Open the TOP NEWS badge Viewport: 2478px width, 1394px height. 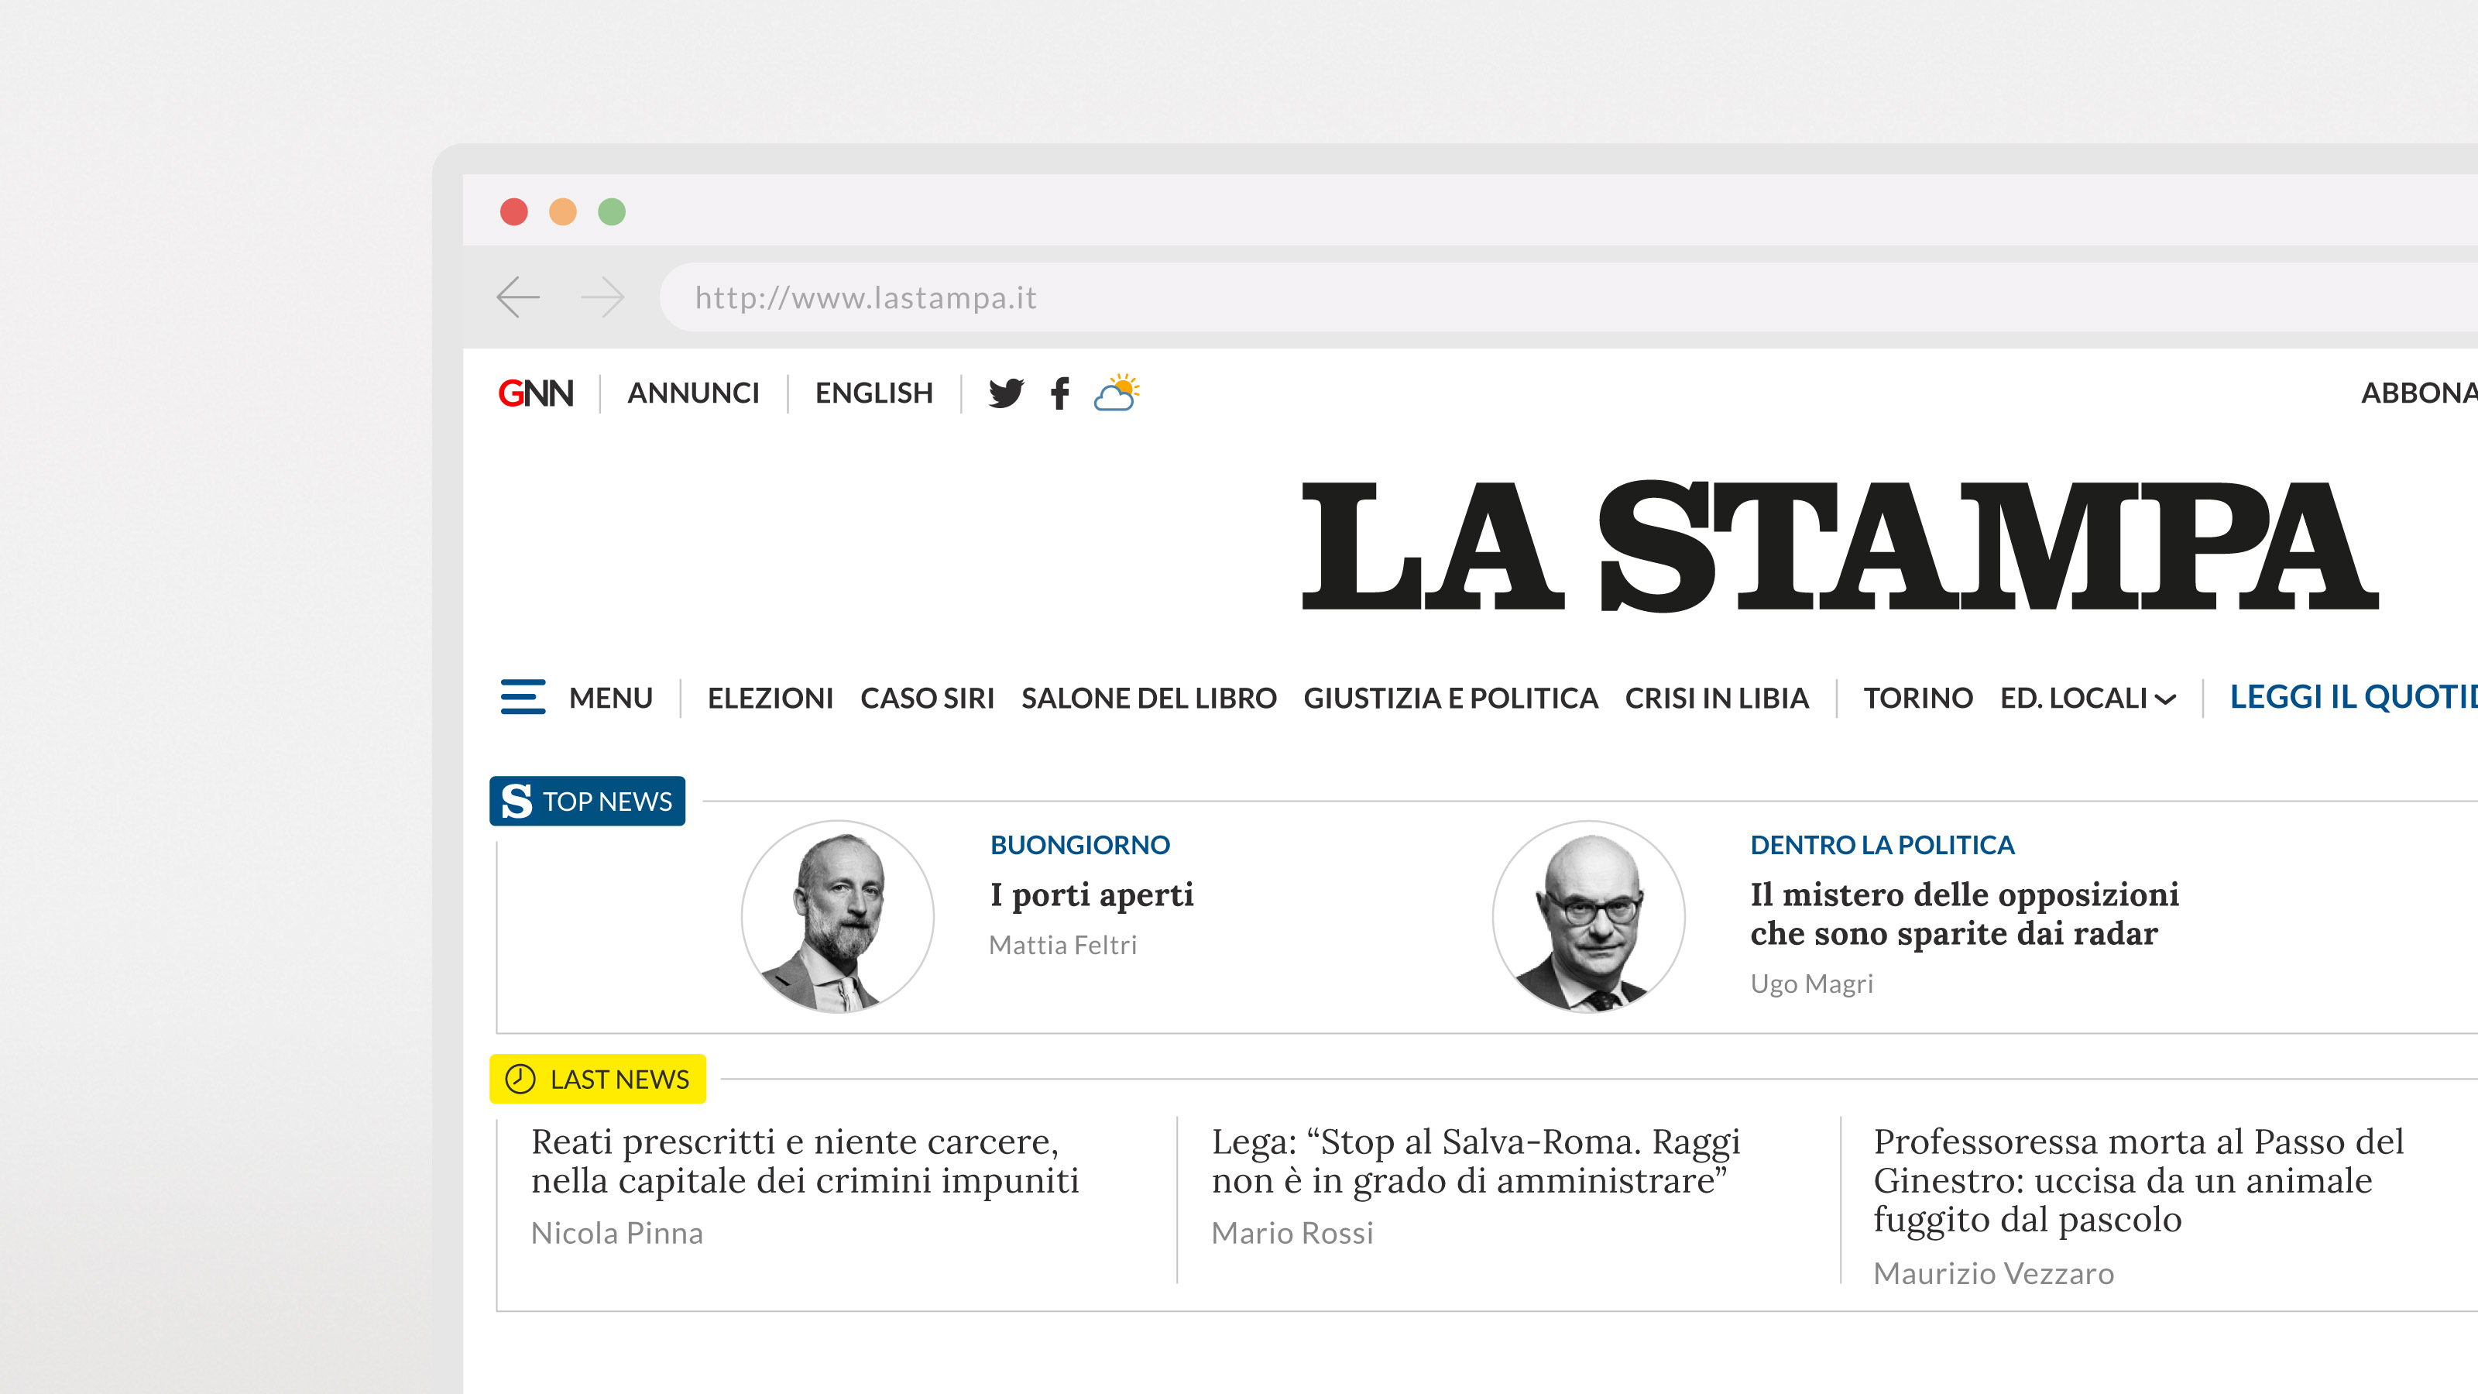pyautogui.click(x=587, y=801)
